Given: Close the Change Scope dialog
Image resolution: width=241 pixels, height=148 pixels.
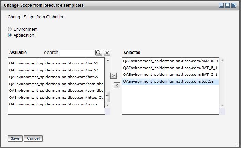Looking at the screenshot, I should (234, 5).
